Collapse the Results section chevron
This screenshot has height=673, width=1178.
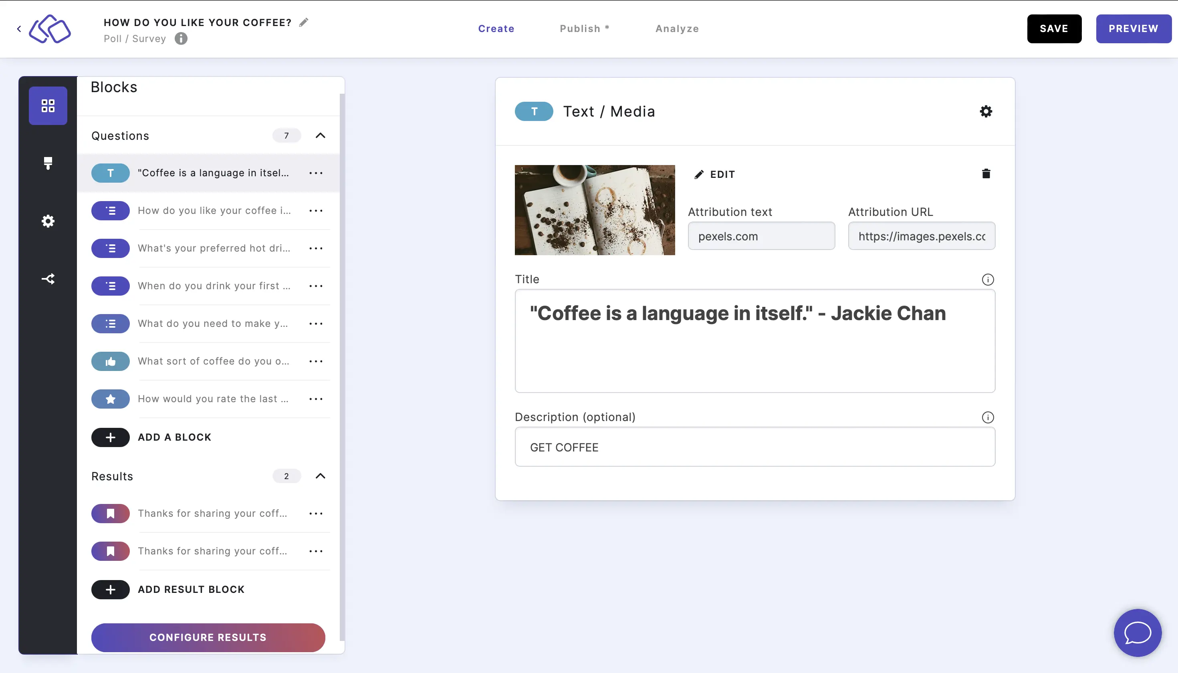[x=321, y=476]
